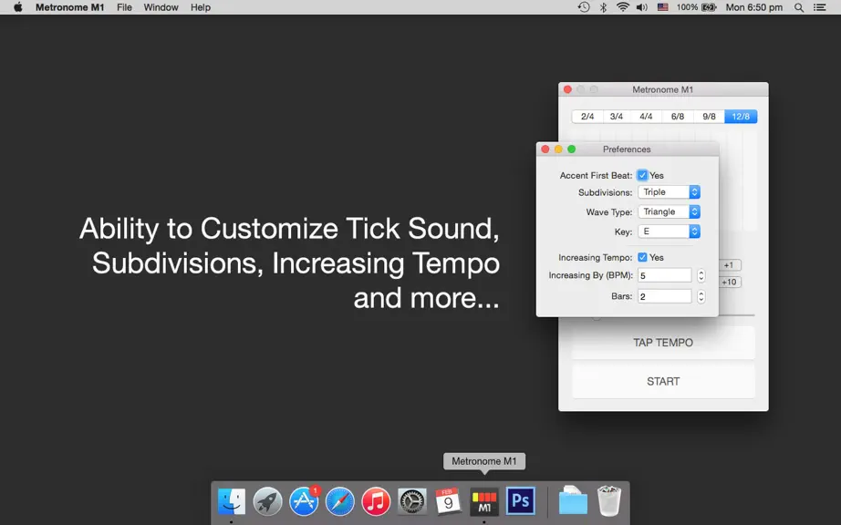The image size is (841, 525).
Task: Click the Spotlight search icon in menu bar
Action: click(799, 7)
